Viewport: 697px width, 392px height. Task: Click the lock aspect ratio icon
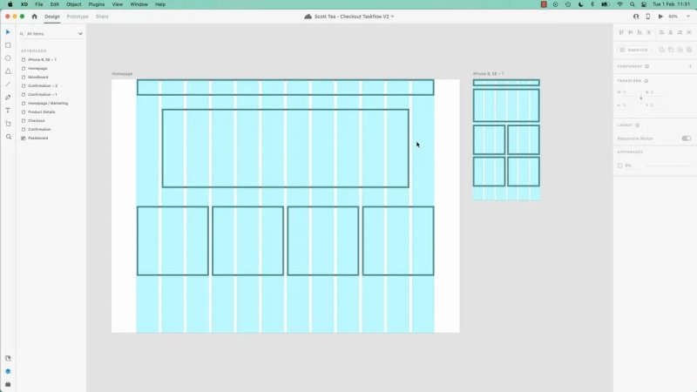point(641,98)
